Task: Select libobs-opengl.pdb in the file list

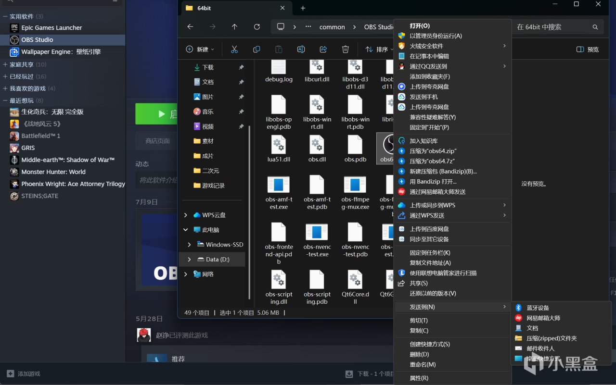Action: (279, 112)
